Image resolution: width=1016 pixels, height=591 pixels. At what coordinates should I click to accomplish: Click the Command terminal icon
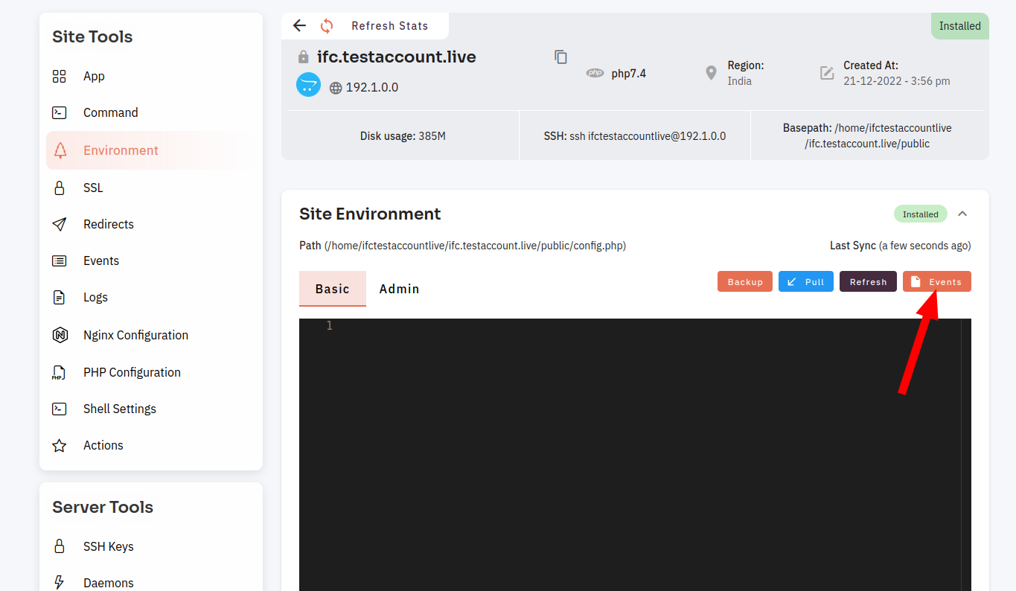[x=60, y=113]
